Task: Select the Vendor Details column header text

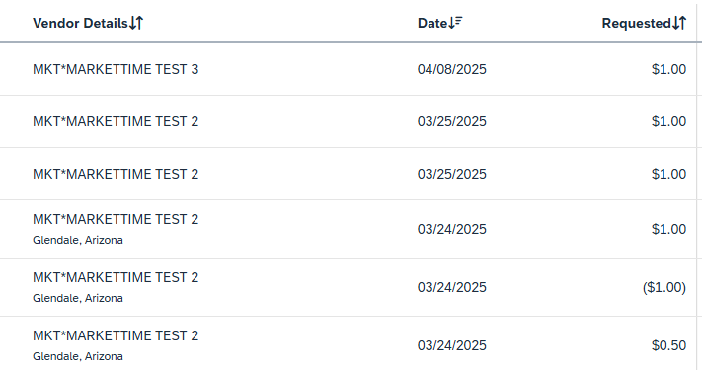Action: click(81, 23)
